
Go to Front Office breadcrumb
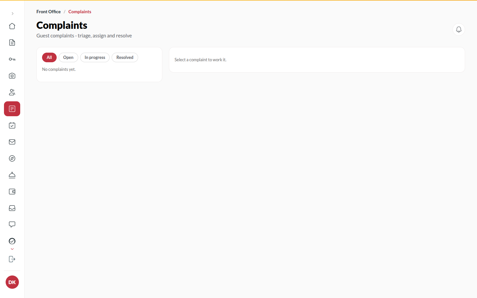tap(49, 12)
